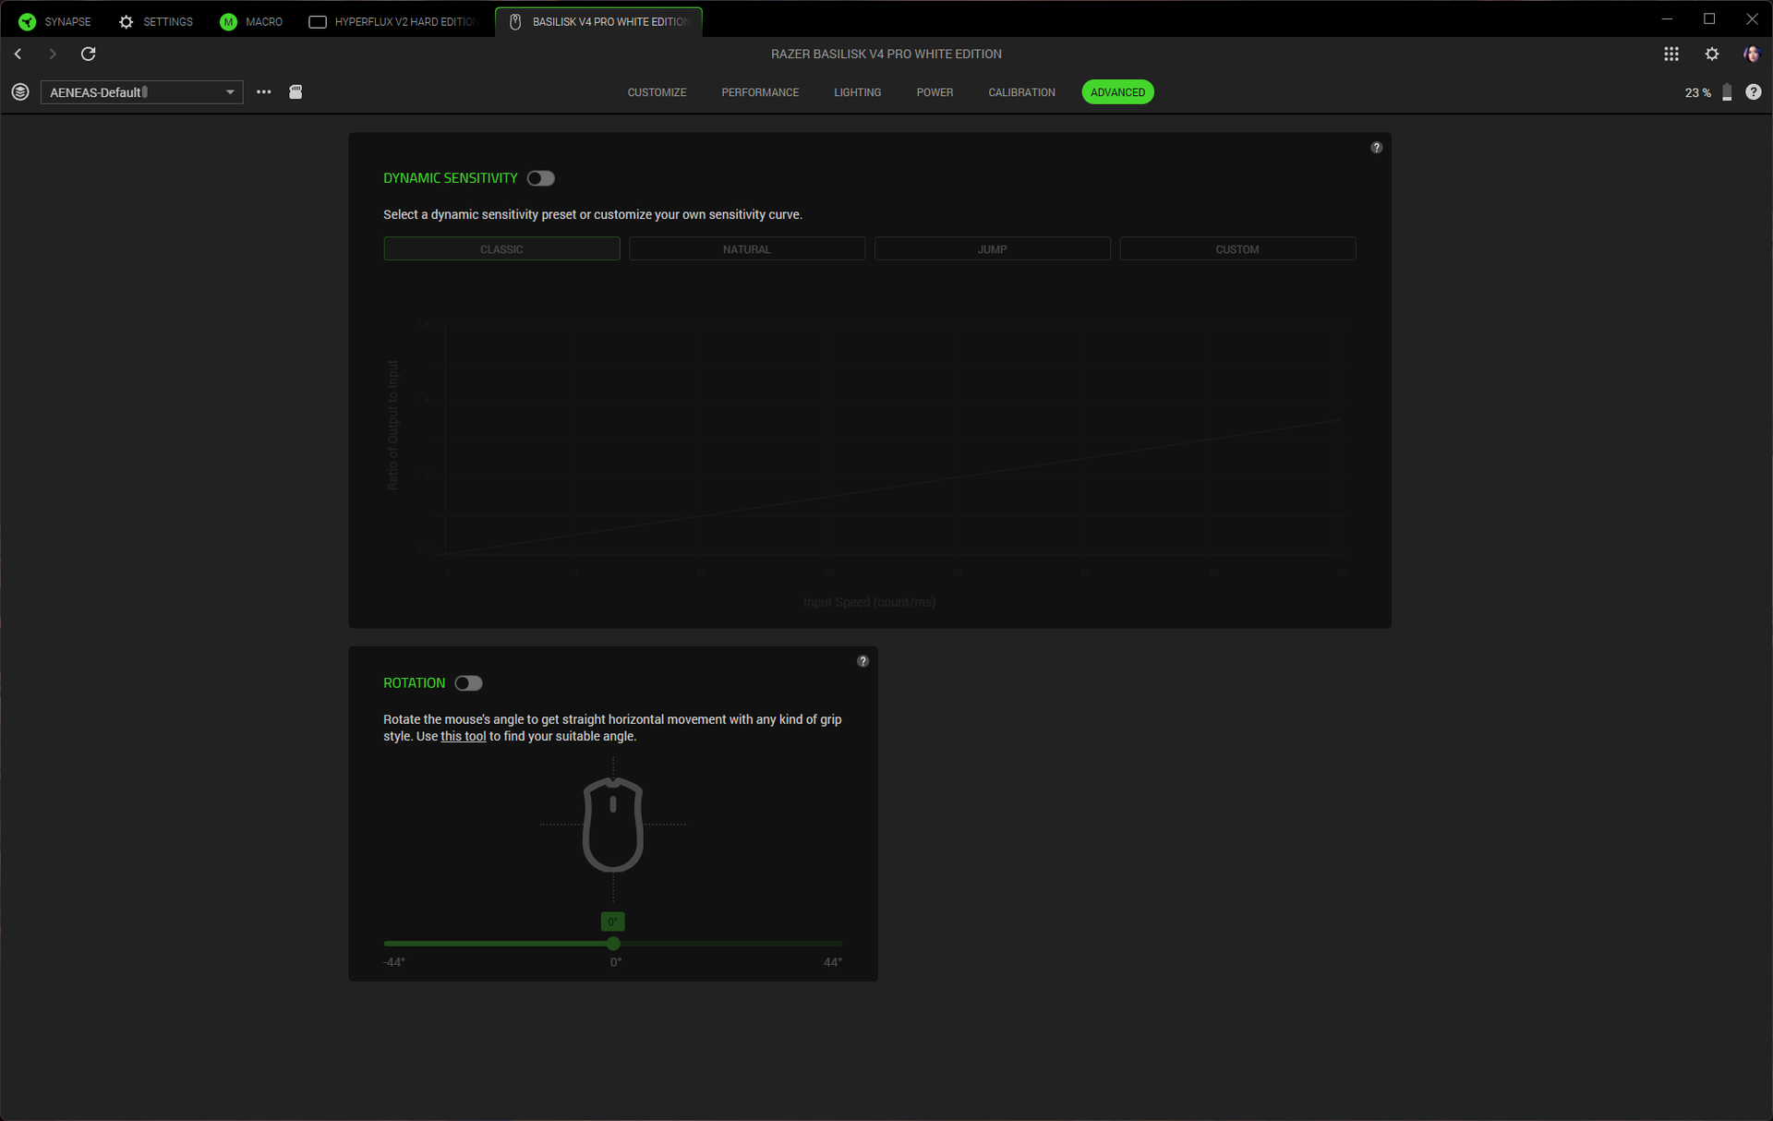Show Rotation panel help tooltip
1773x1121 pixels.
coord(863,661)
